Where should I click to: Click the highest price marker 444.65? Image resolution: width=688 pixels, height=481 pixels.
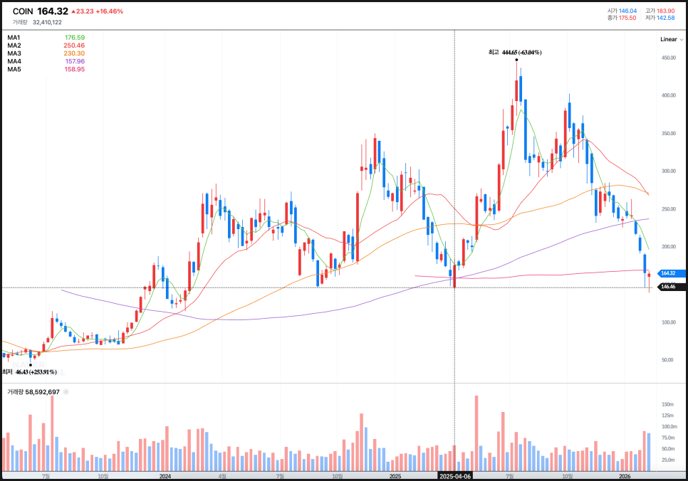[514, 53]
